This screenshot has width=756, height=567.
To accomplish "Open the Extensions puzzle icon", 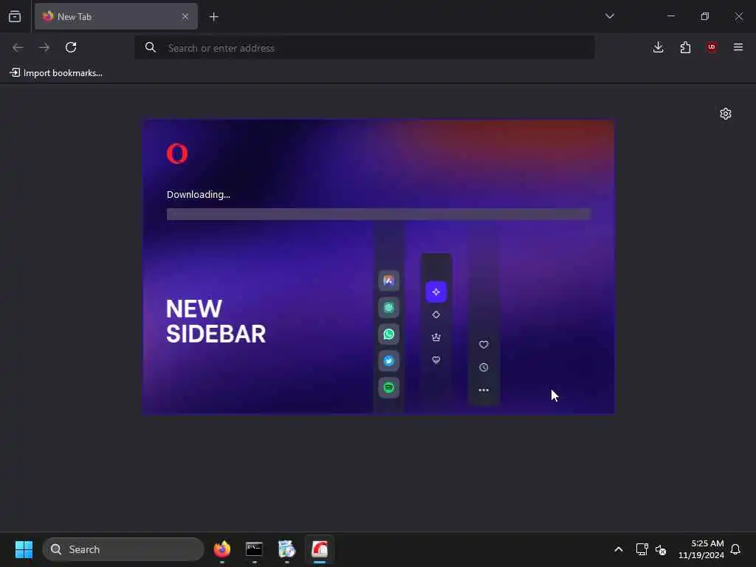I will pos(685,47).
